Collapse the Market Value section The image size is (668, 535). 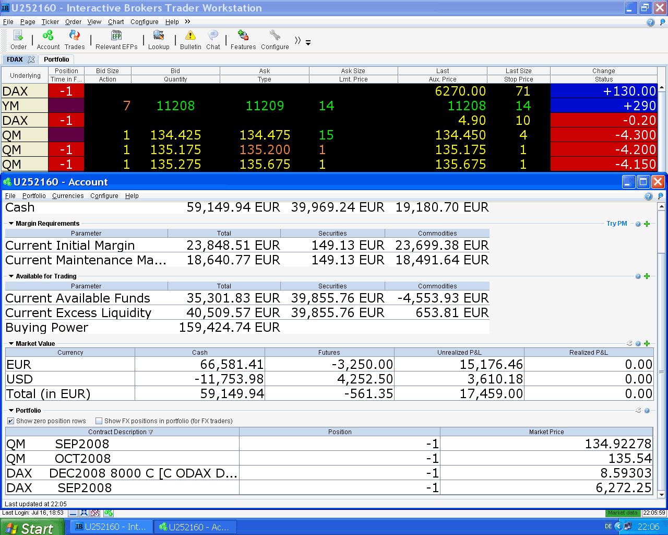click(x=11, y=344)
